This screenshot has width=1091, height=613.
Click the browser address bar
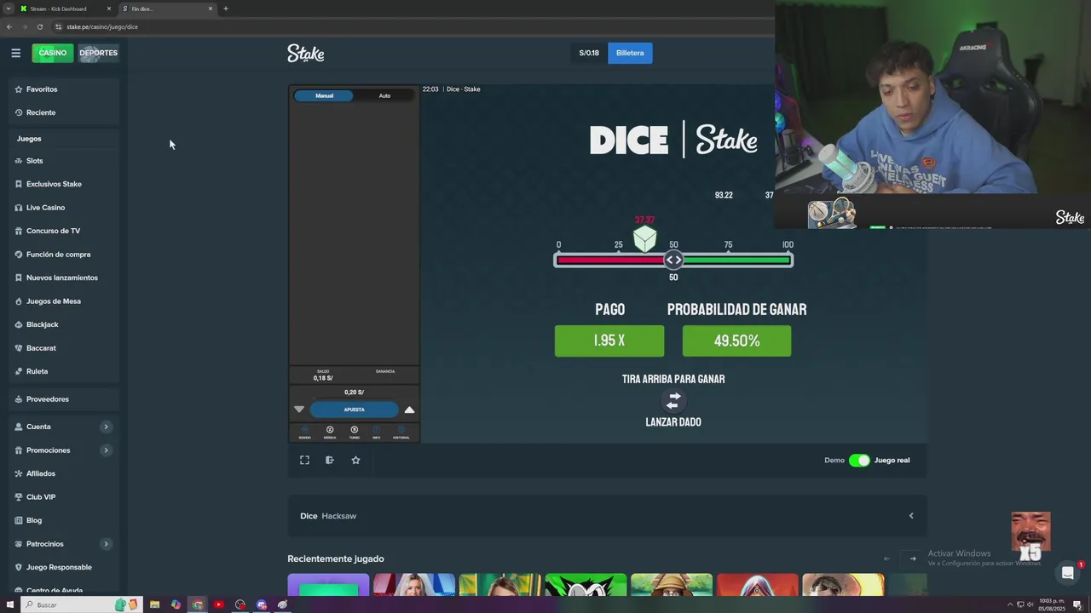point(409,26)
